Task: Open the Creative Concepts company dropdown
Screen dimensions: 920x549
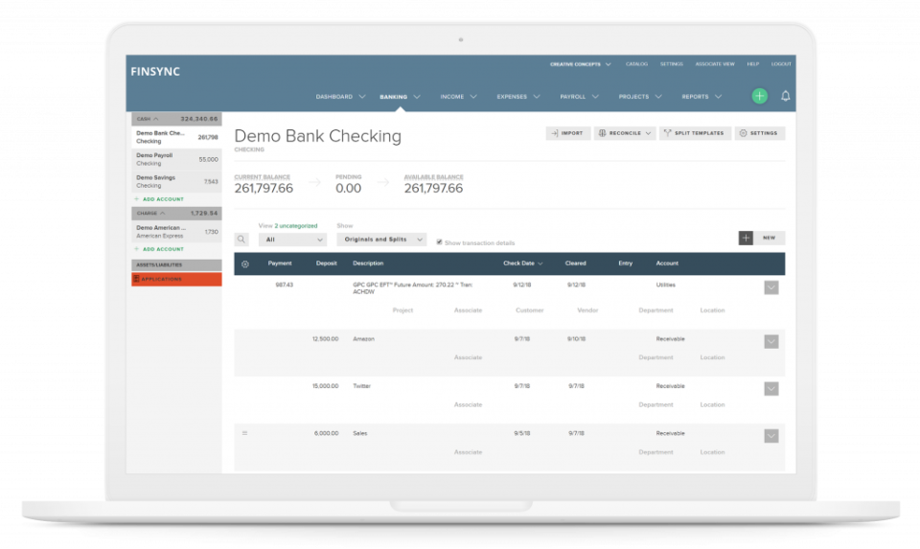Action: pos(581,64)
